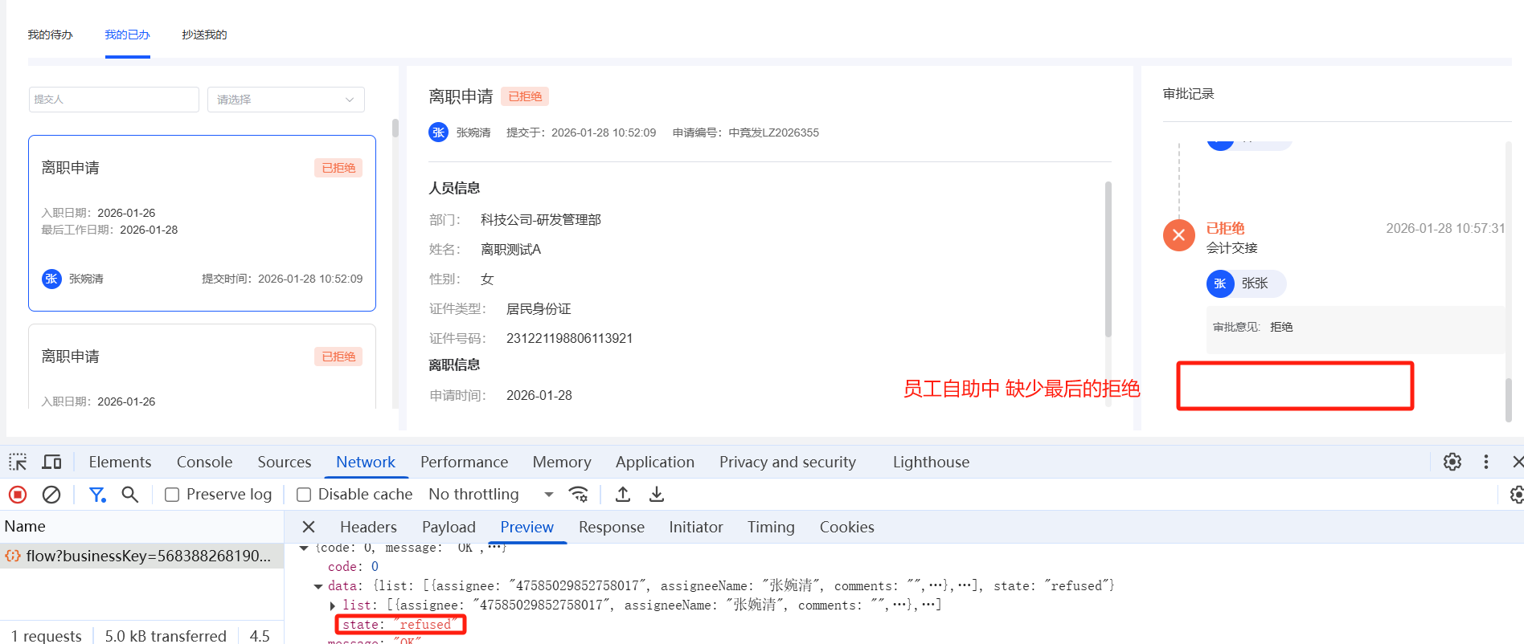Click 张张 approver avatar

click(x=1220, y=283)
